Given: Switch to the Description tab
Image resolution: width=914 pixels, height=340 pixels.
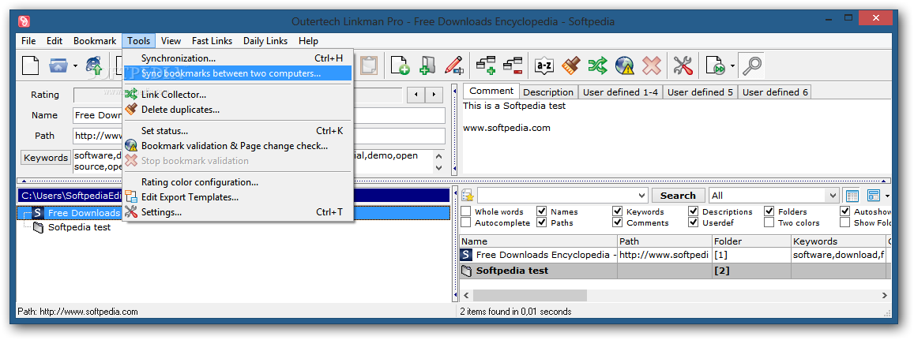Looking at the screenshot, I should pos(548,92).
